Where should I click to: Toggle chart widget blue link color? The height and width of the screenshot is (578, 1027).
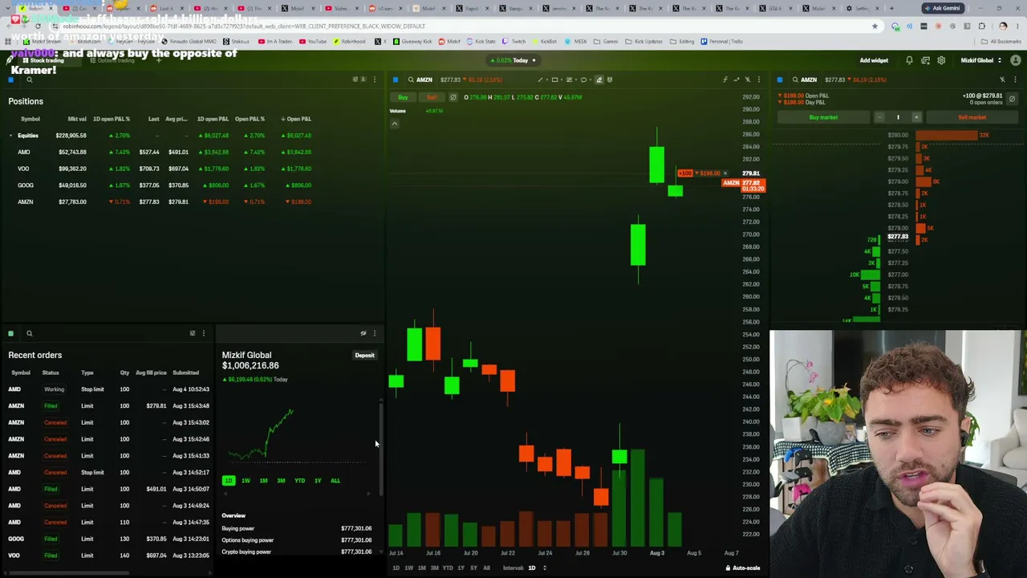pos(395,79)
